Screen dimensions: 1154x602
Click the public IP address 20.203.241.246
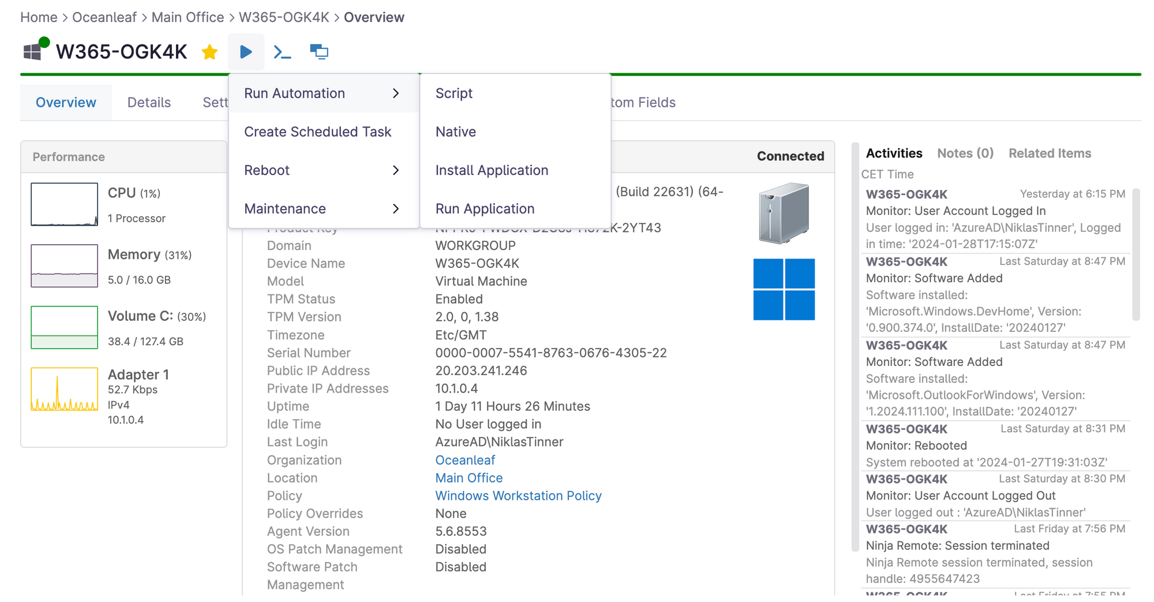tap(481, 371)
